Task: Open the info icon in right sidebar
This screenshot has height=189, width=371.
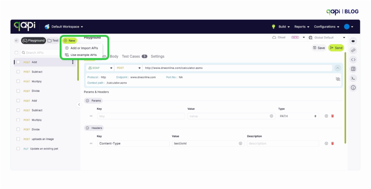Action: [353, 88]
